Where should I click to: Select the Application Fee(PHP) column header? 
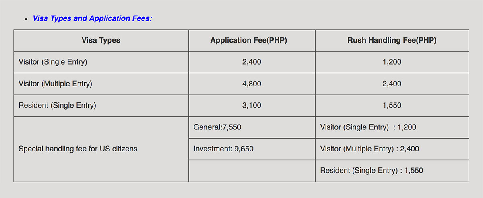[x=252, y=40]
